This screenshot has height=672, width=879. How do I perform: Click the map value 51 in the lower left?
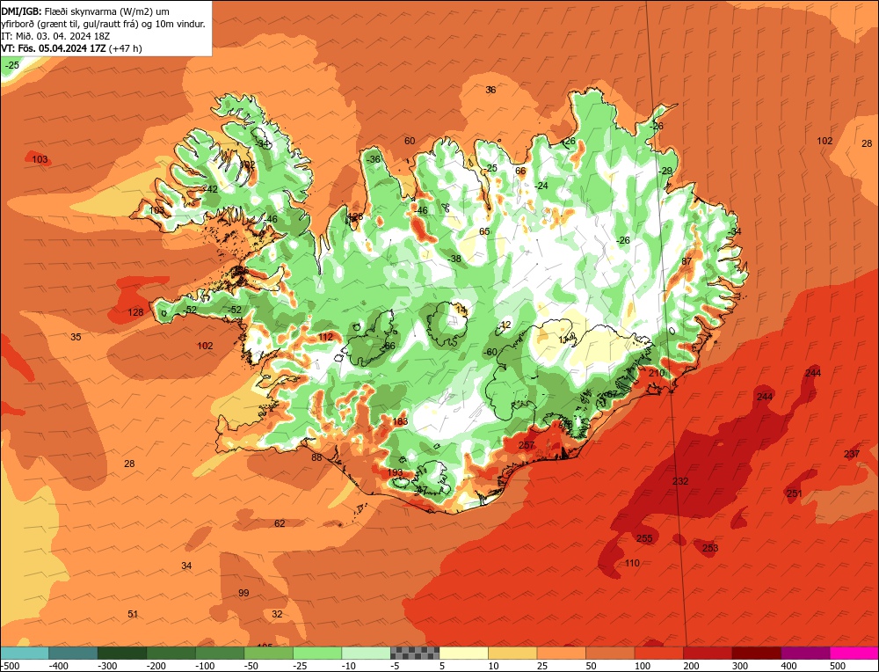(133, 614)
